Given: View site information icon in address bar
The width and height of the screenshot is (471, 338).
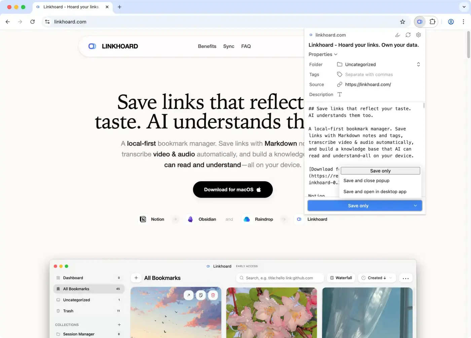Looking at the screenshot, I should coord(47,22).
